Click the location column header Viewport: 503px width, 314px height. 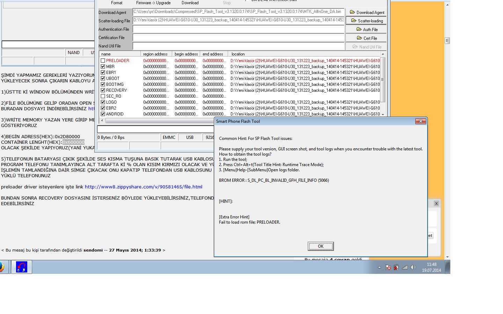click(x=304, y=54)
